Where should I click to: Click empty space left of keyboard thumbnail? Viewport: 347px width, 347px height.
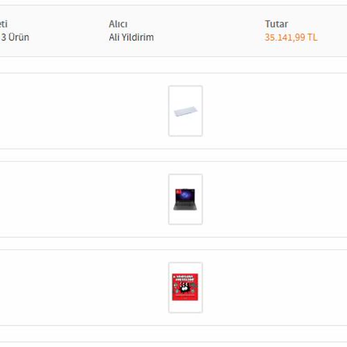click(81, 111)
